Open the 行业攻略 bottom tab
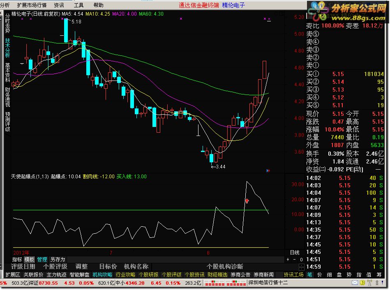390x290 pixels. tap(125, 275)
